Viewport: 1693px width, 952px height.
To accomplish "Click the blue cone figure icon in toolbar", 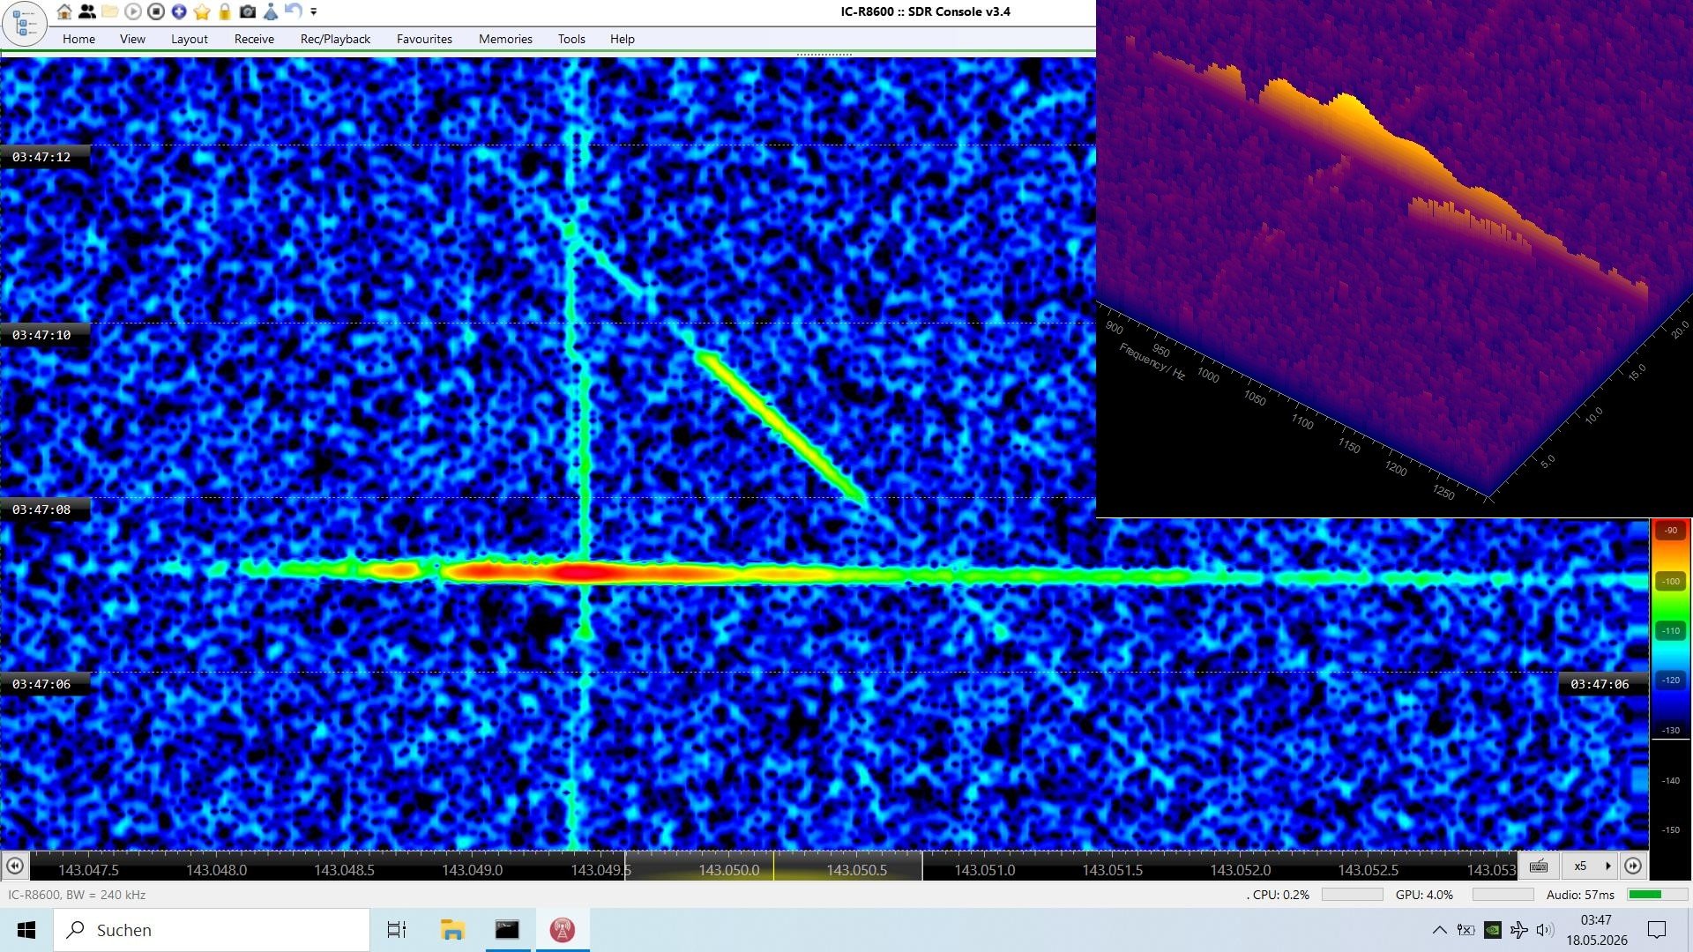I will (x=271, y=11).
